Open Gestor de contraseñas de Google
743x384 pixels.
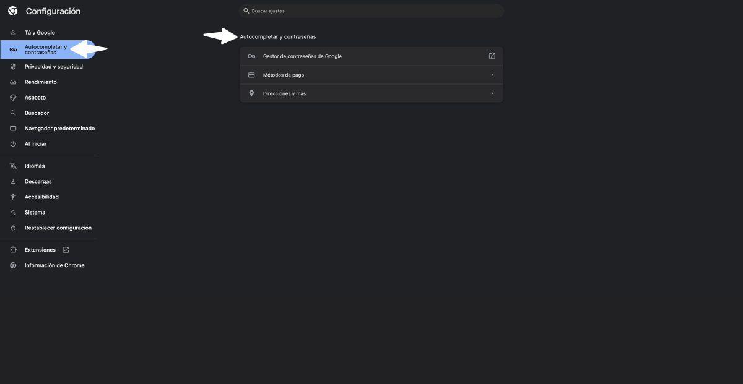pyautogui.click(x=371, y=56)
